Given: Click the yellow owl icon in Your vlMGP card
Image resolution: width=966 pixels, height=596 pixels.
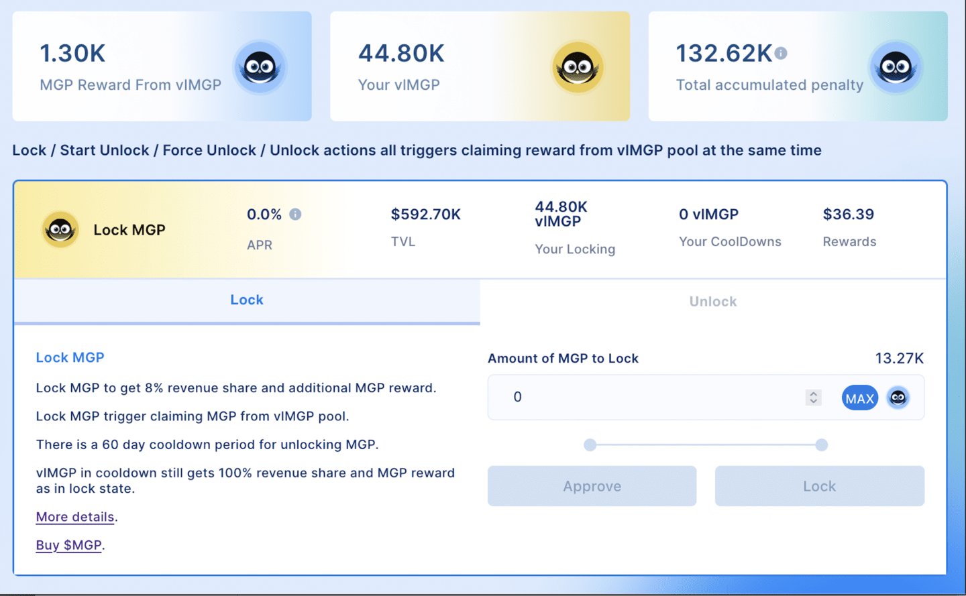Looking at the screenshot, I should (578, 67).
